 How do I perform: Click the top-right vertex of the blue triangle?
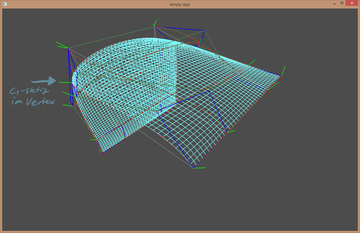[x=204, y=30]
